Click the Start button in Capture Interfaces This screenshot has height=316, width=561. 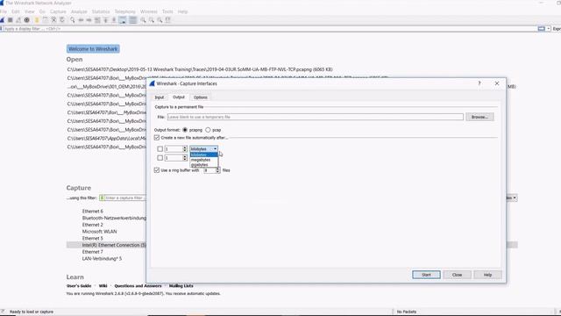(x=426, y=275)
